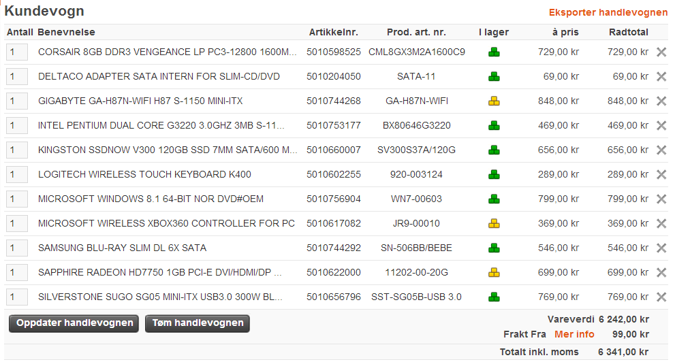
Task: Click Vareverdi amount 6 242,00 kr
Action: click(623, 319)
